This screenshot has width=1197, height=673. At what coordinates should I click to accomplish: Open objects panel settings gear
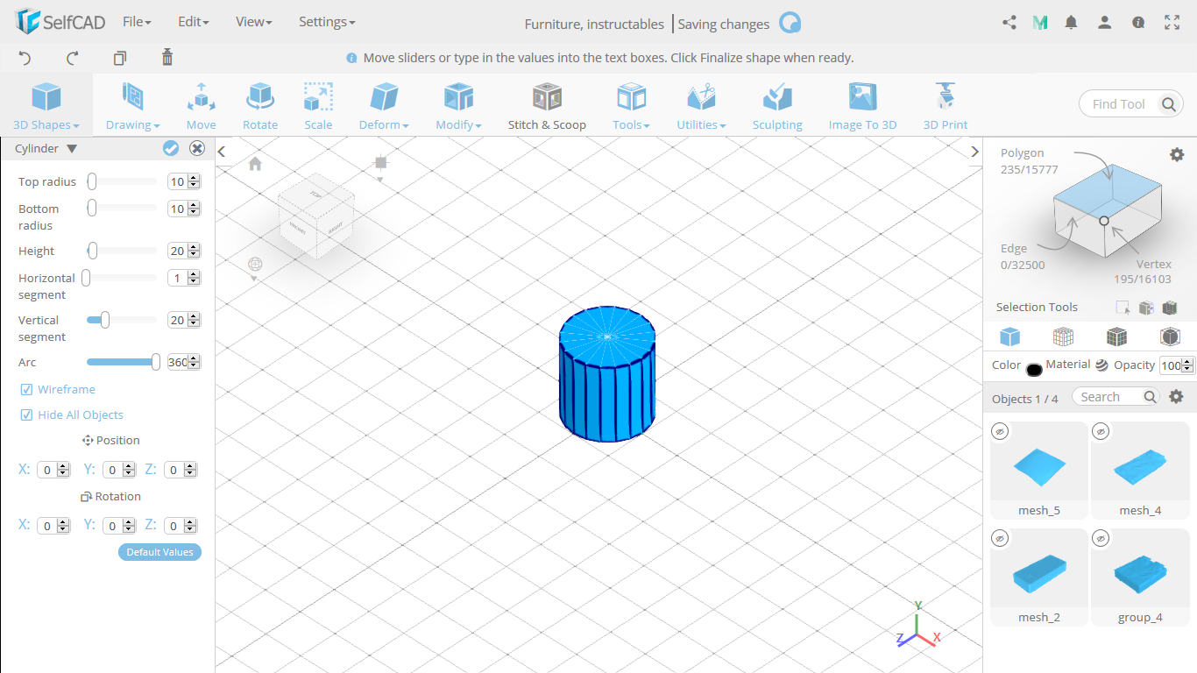pos(1177,397)
